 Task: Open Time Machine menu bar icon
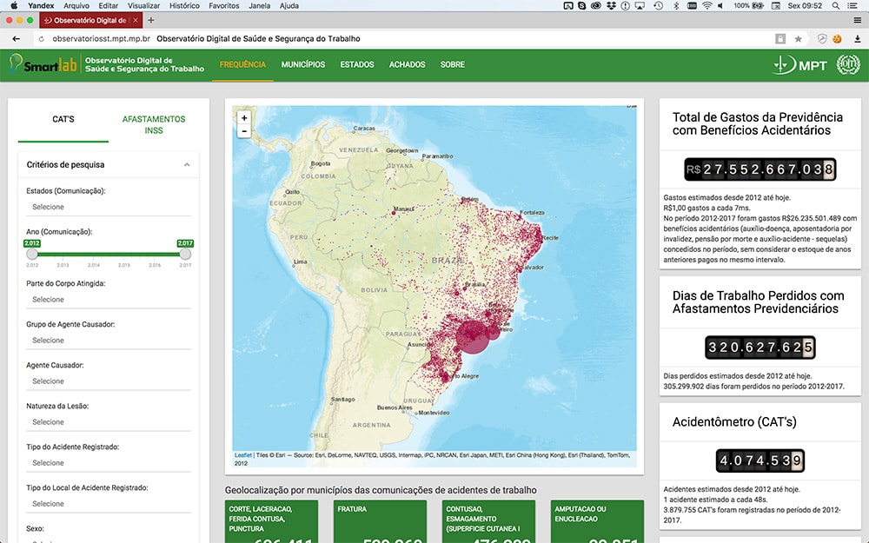click(x=659, y=5)
